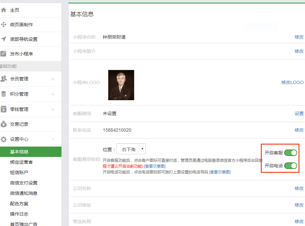This screenshot has width=305, height=226.
Task: Expand 会员管理 with the plus sign
Action: 53,79
